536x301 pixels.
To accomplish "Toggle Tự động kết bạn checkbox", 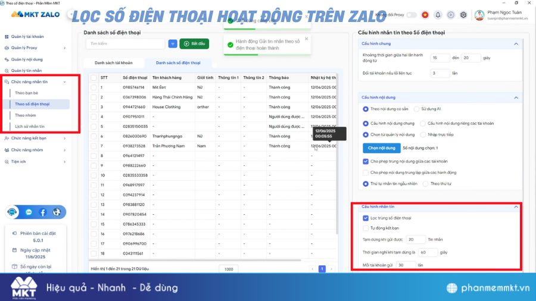I will [x=366, y=228].
